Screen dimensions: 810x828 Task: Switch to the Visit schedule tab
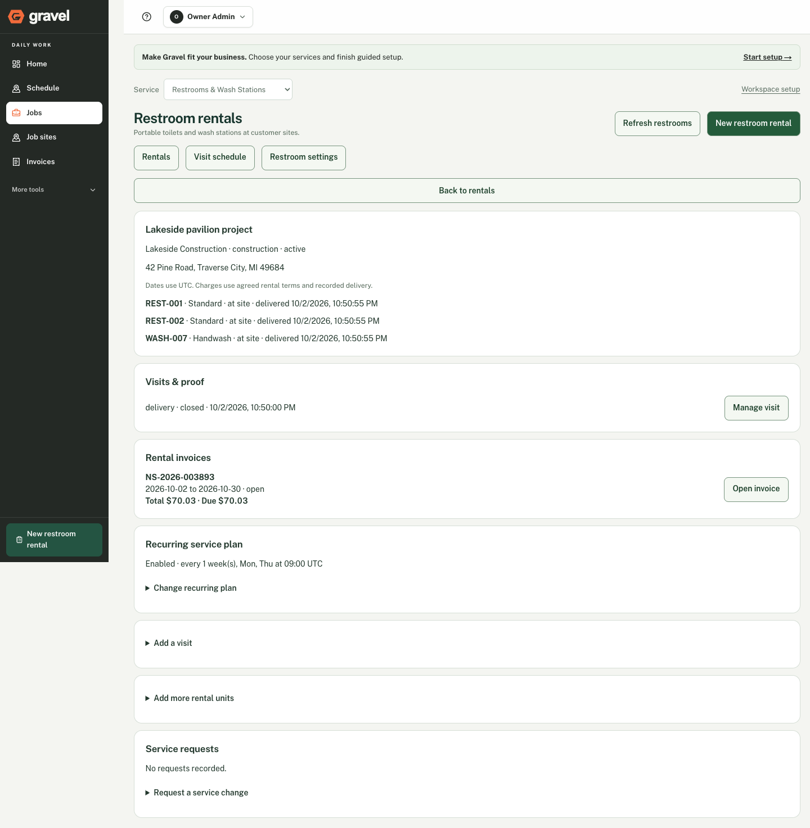click(220, 158)
